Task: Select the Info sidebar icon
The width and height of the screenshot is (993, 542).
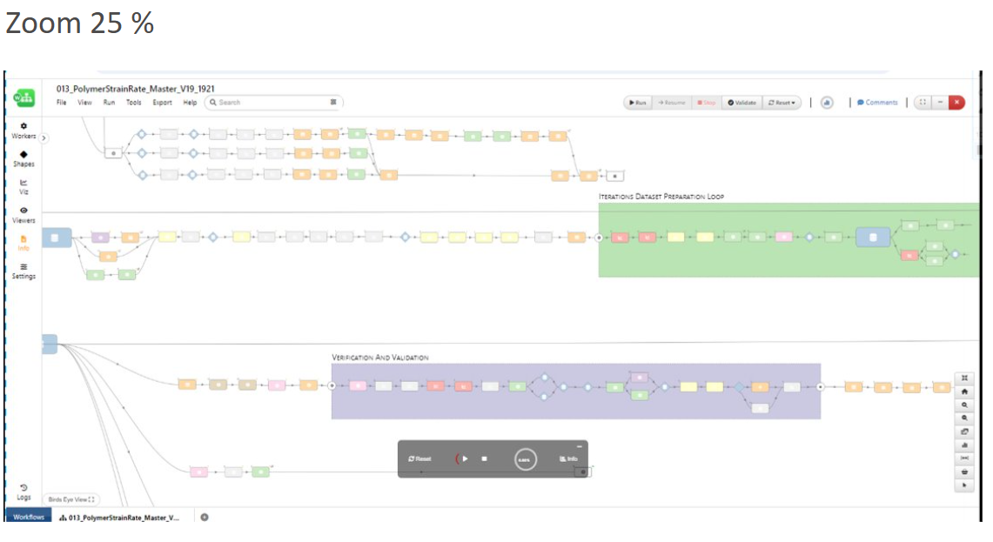Action: click(x=23, y=242)
